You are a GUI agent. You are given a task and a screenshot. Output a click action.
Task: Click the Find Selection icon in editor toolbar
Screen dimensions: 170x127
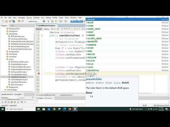[x=62, y=29]
